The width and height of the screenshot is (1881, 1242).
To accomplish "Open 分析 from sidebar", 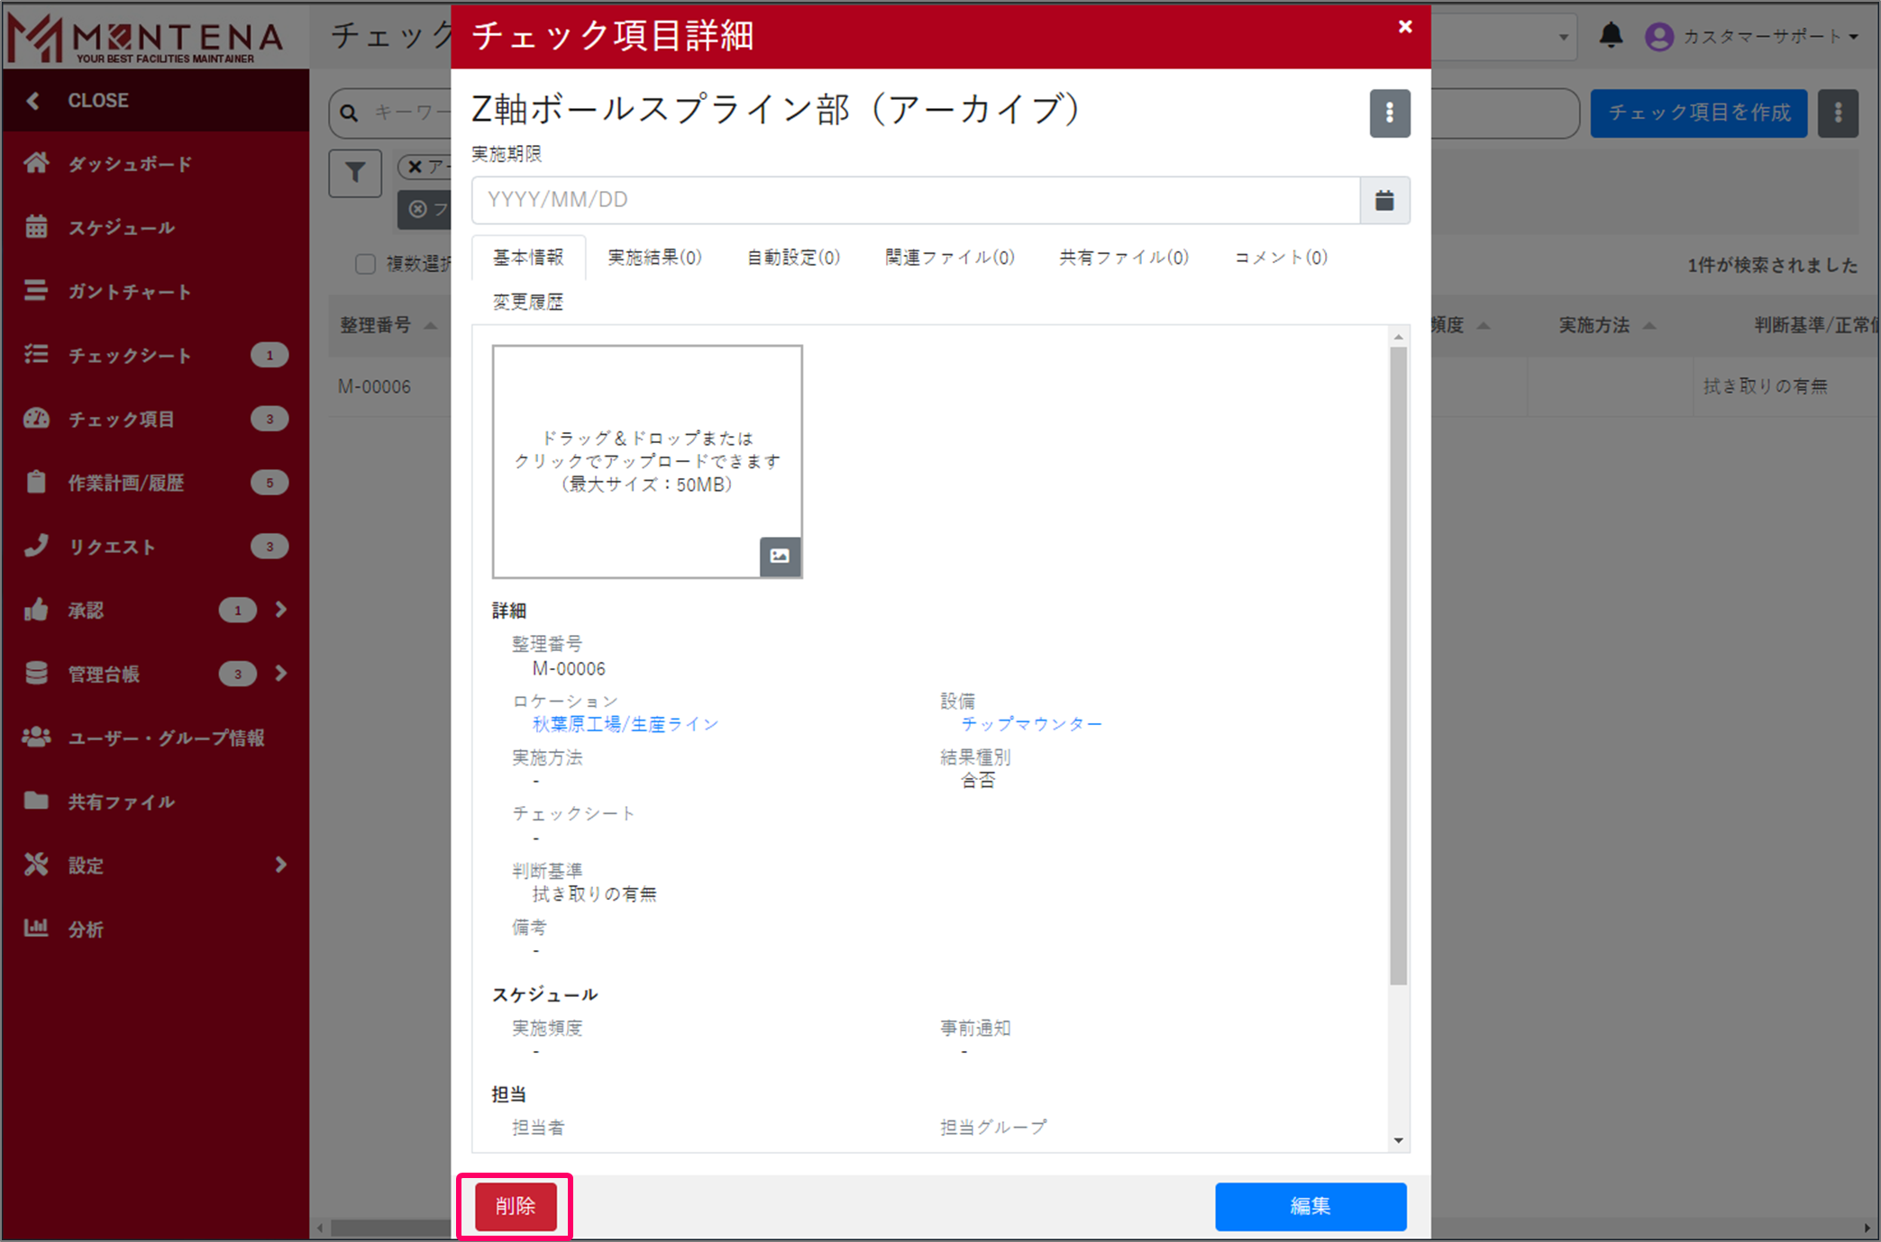I will pyautogui.click(x=86, y=929).
